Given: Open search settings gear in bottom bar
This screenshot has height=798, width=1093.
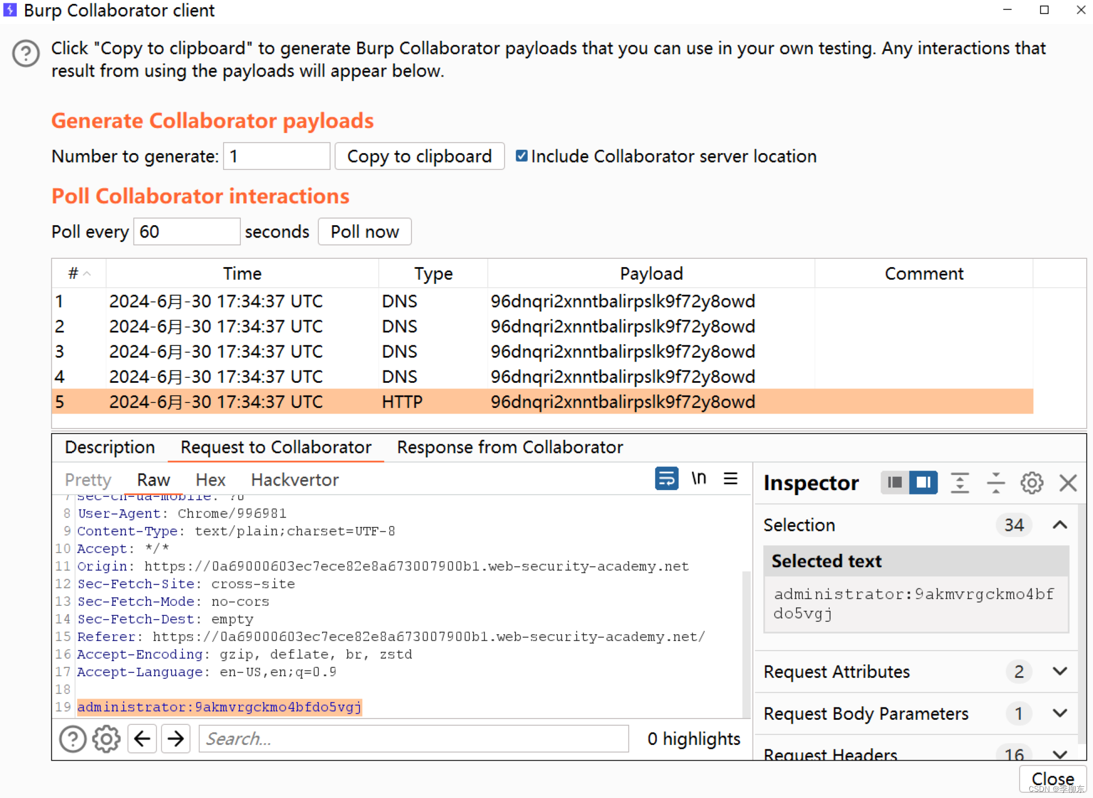Looking at the screenshot, I should [106, 739].
